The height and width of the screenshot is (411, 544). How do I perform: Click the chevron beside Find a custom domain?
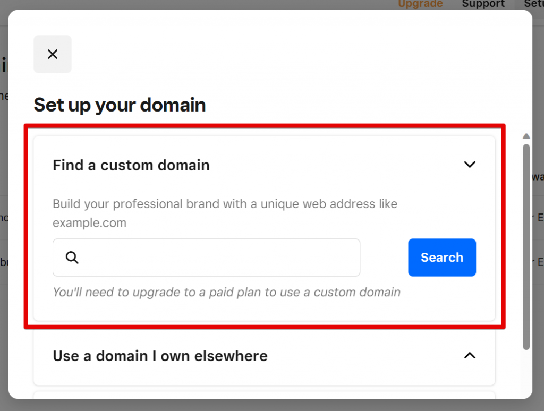click(x=470, y=165)
